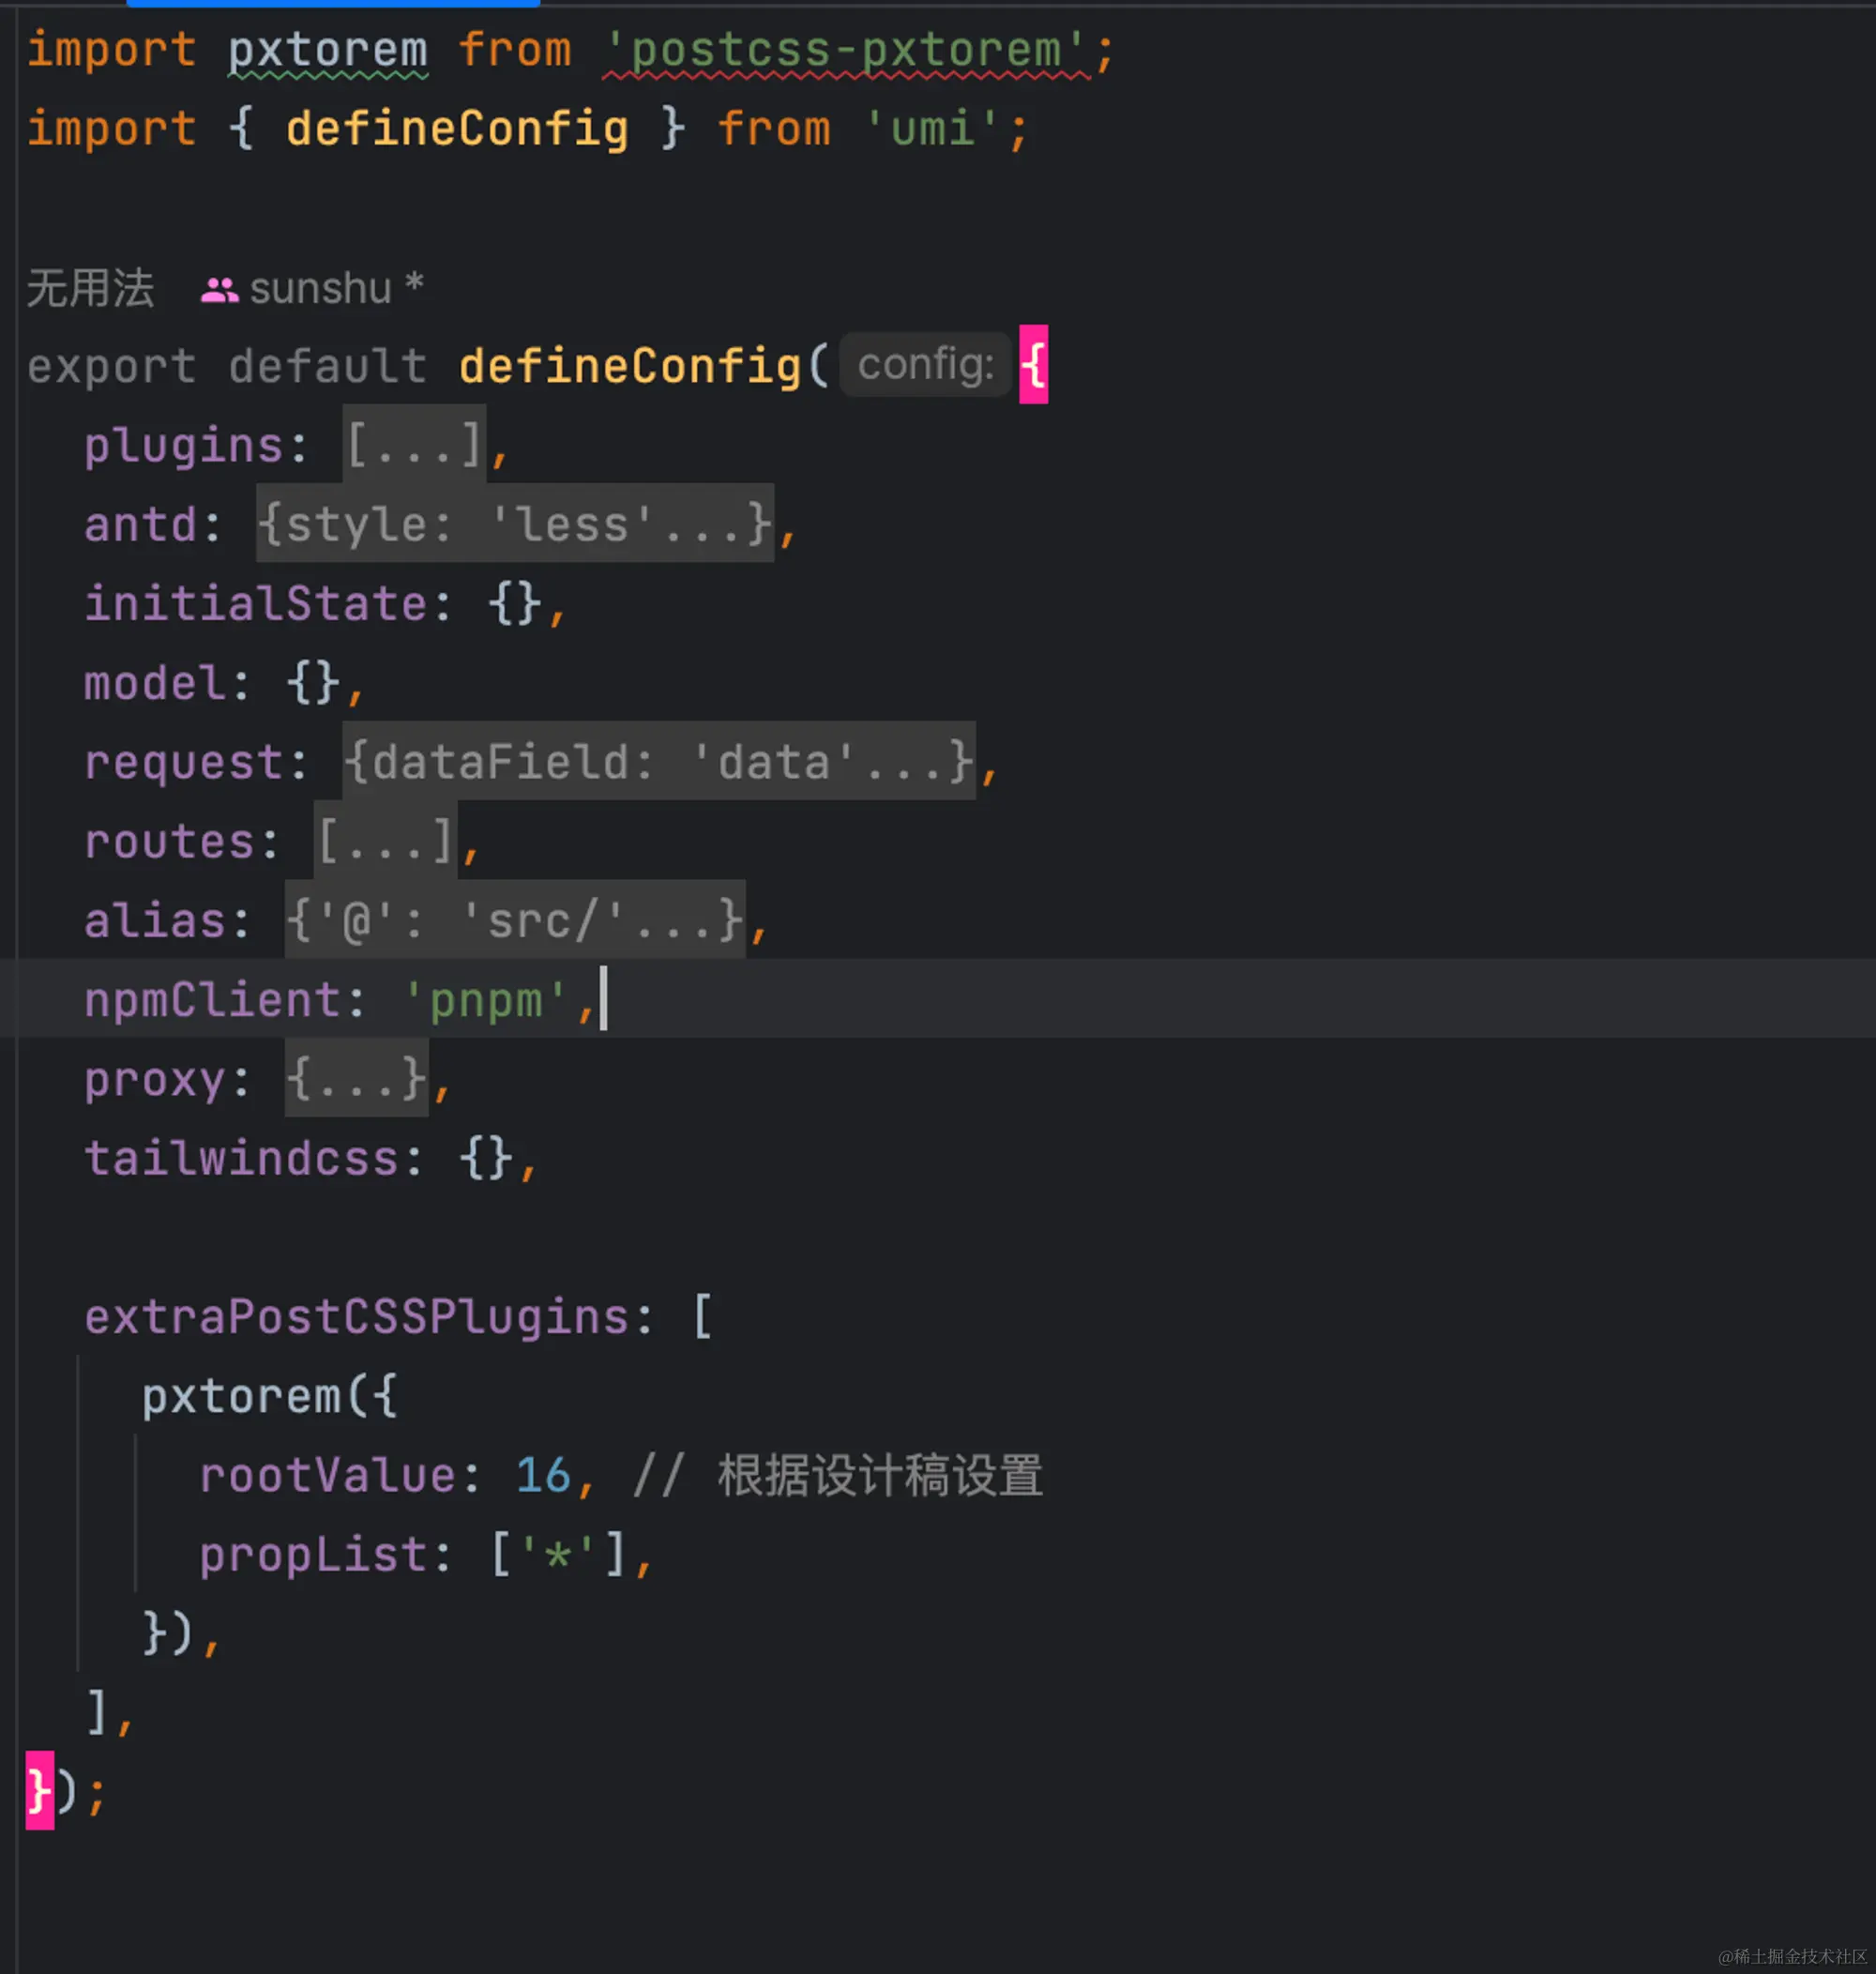Click the closing '}),' of pxtorem
Image resolution: width=1876 pixels, height=1974 pixels.
click(x=180, y=1633)
